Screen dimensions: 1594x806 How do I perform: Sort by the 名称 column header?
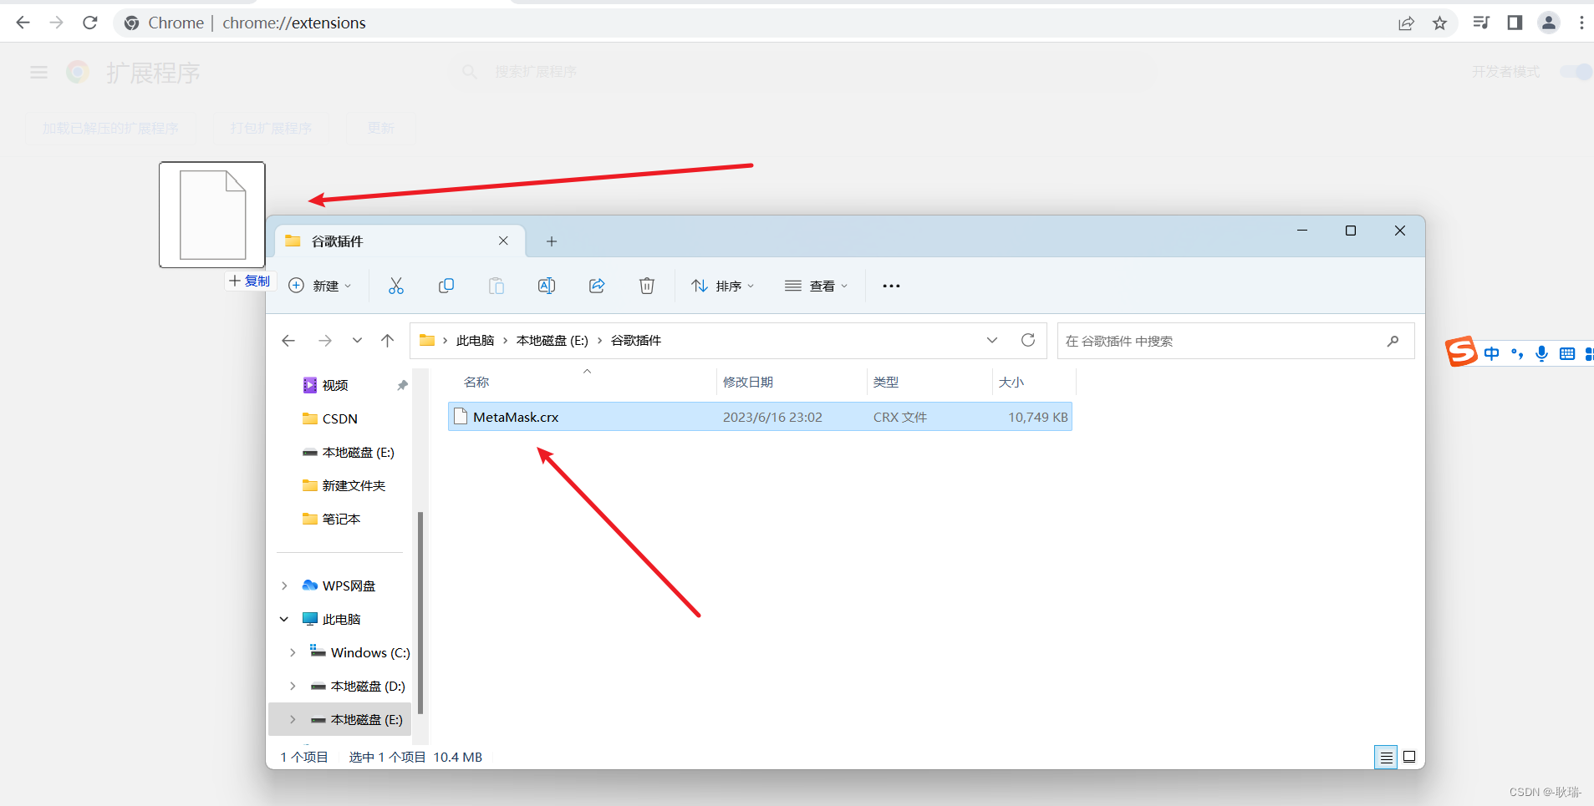pos(582,382)
